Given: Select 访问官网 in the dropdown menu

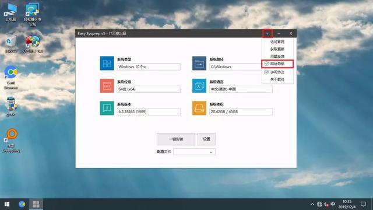Looking at the screenshot, I should [277, 42].
